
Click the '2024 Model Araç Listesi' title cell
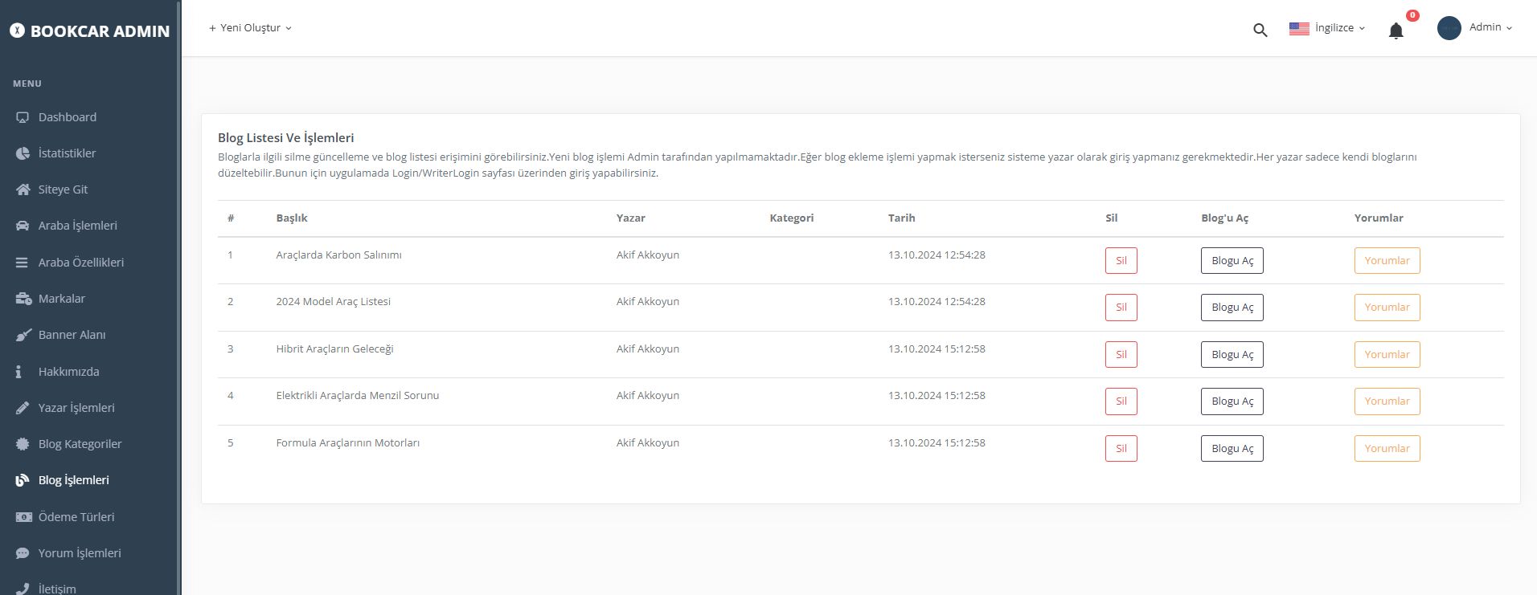[333, 302]
